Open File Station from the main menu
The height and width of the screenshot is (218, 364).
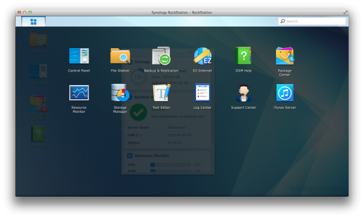click(120, 60)
